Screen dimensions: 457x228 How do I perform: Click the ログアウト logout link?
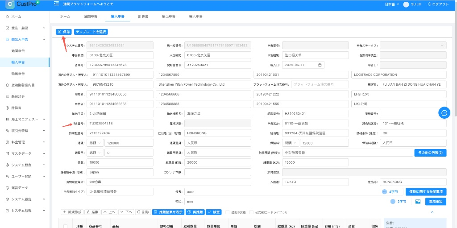tap(438, 4)
